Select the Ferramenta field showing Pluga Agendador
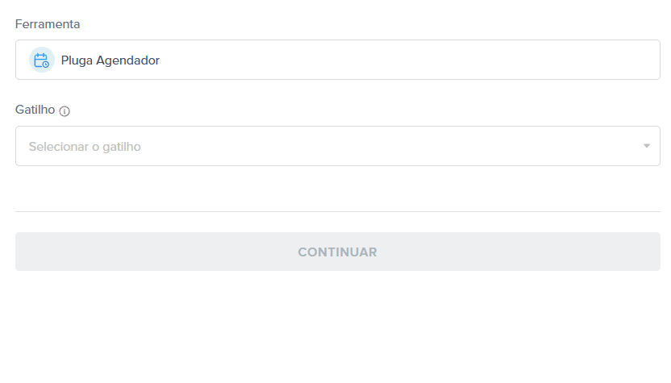This screenshot has height=383, width=671. pos(338,60)
